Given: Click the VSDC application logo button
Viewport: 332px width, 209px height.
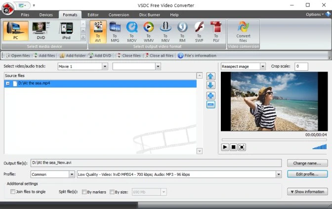Looking at the screenshot, I should [x=7, y=8].
